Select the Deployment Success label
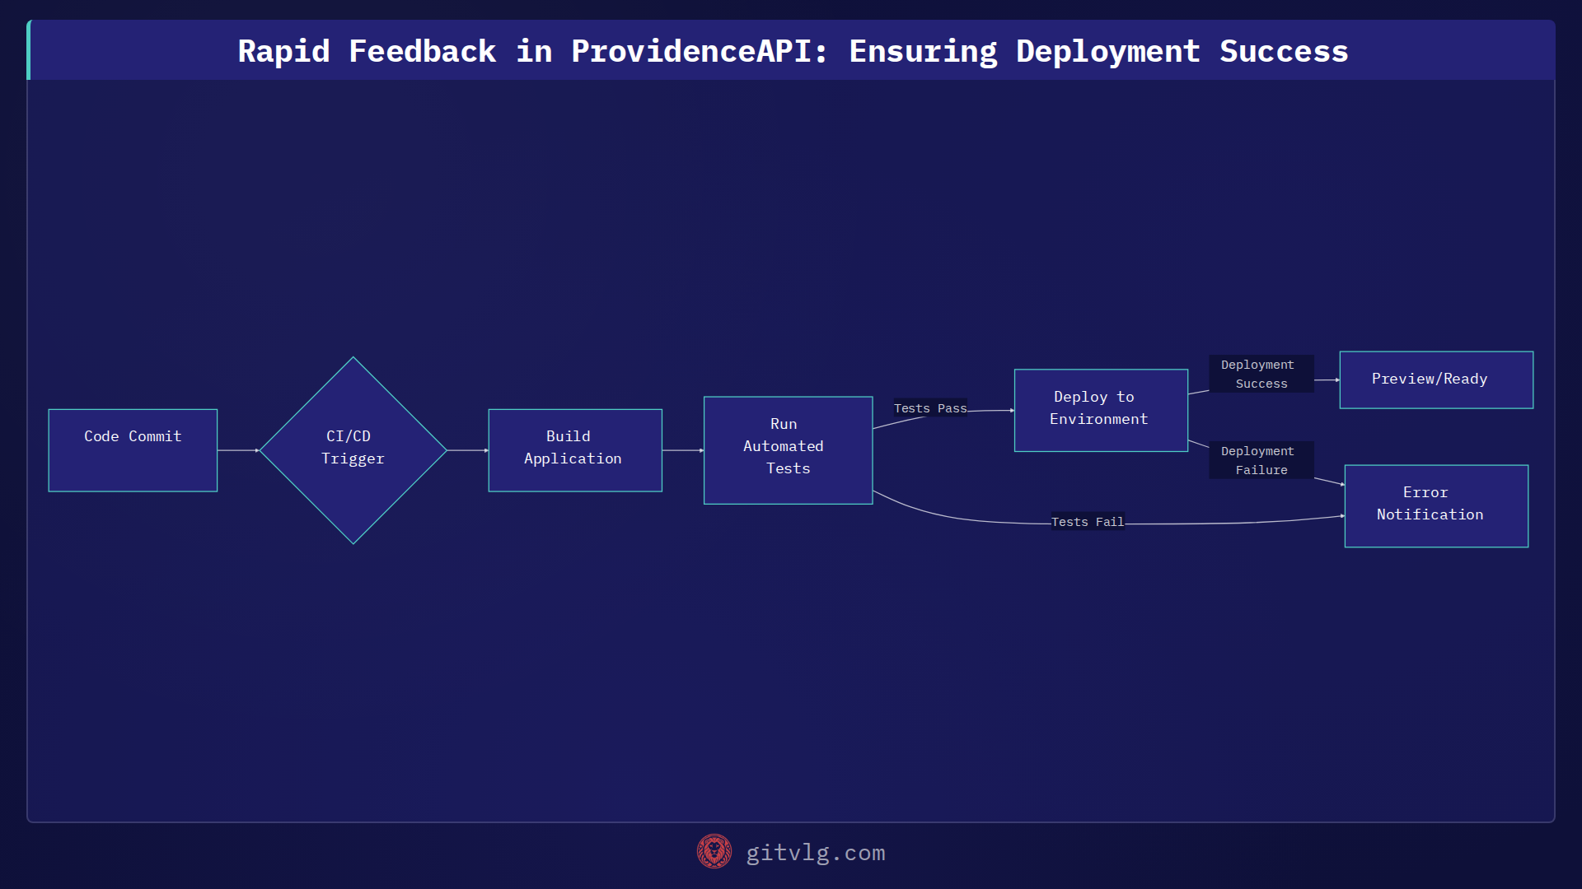 point(1261,374)
